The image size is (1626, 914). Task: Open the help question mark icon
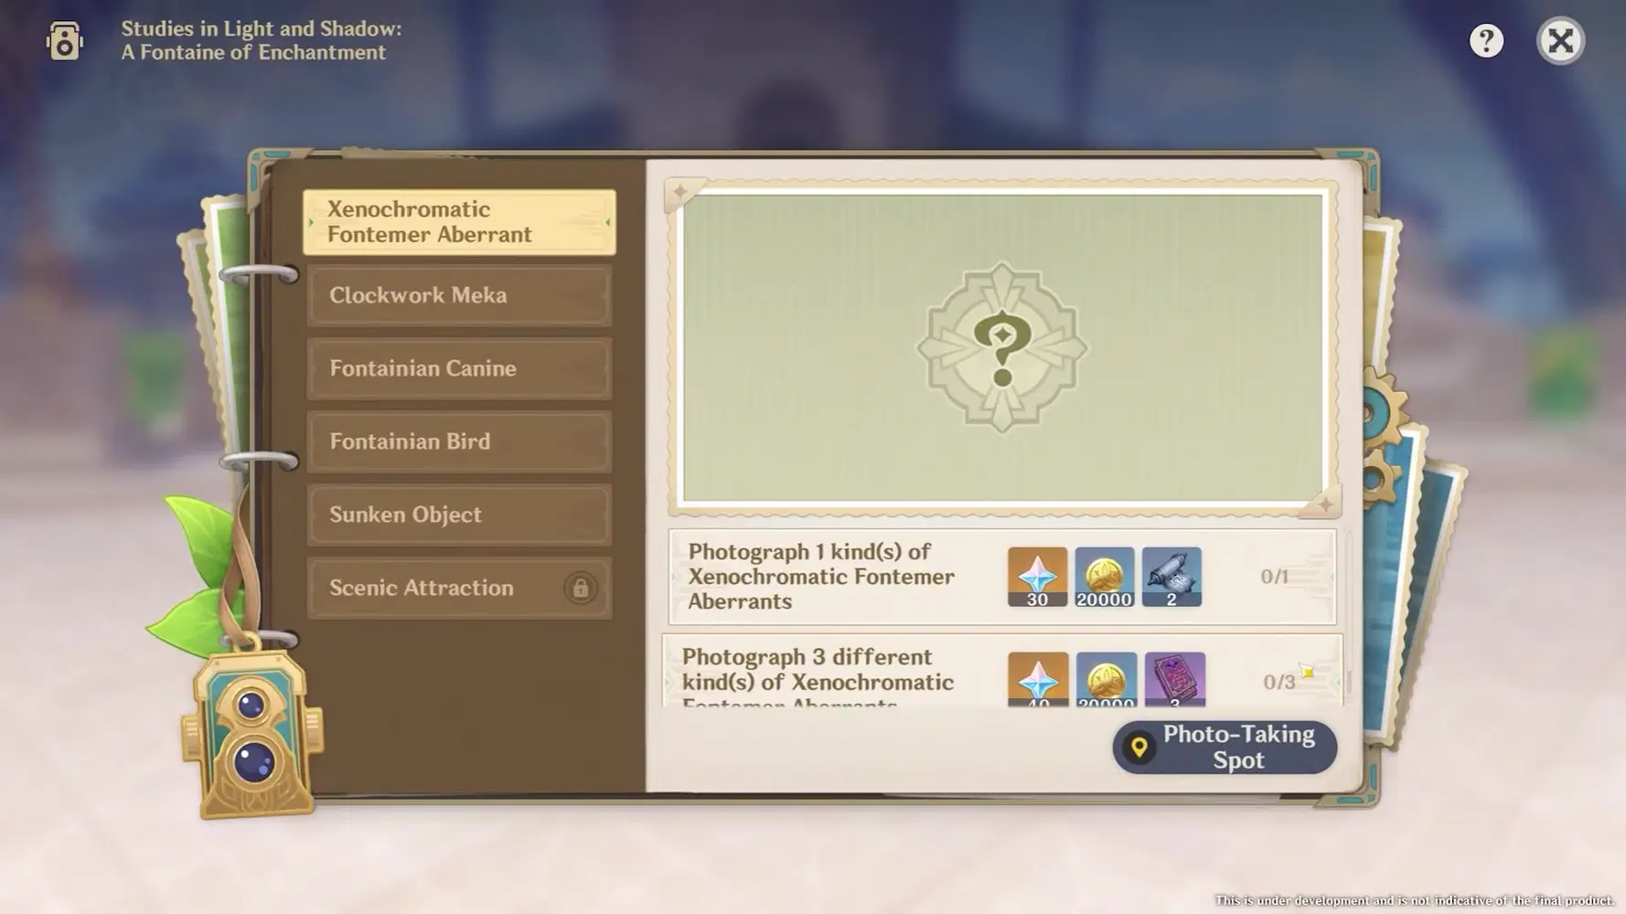[x=1486, y=40]
